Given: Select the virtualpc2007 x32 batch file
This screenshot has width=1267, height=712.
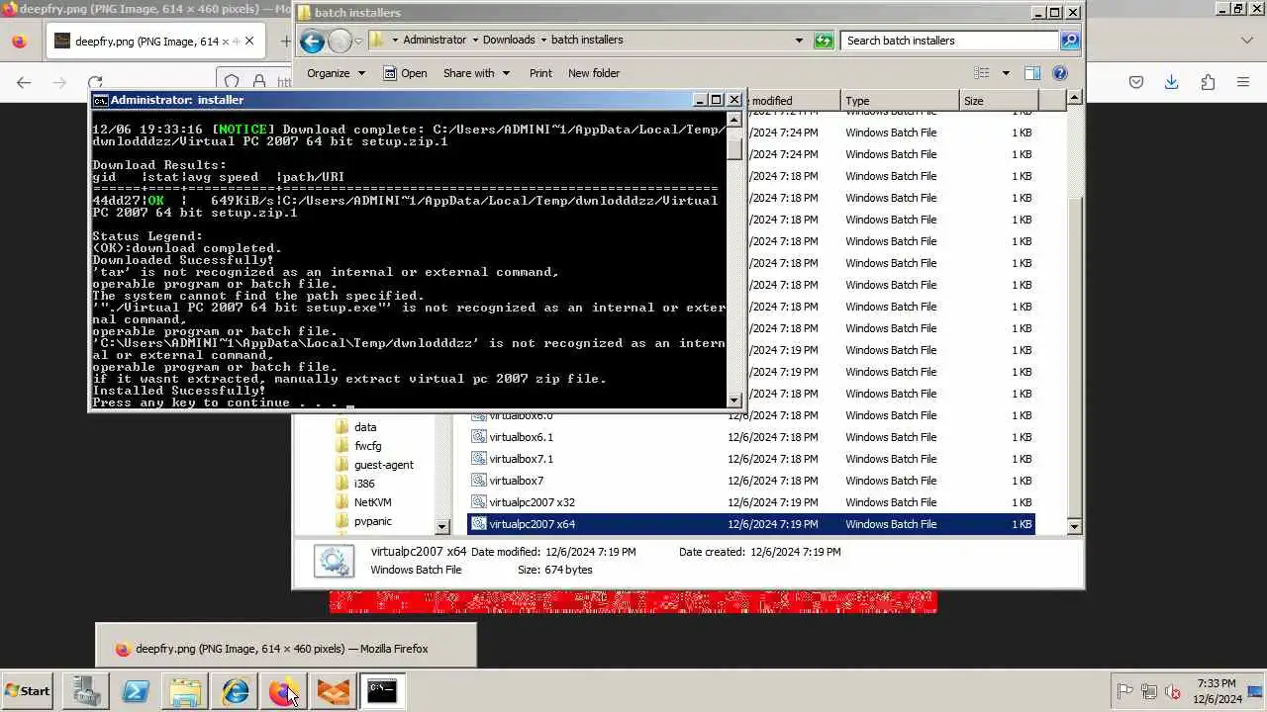Looking at the screenshot, I should (x=751, y=502).
